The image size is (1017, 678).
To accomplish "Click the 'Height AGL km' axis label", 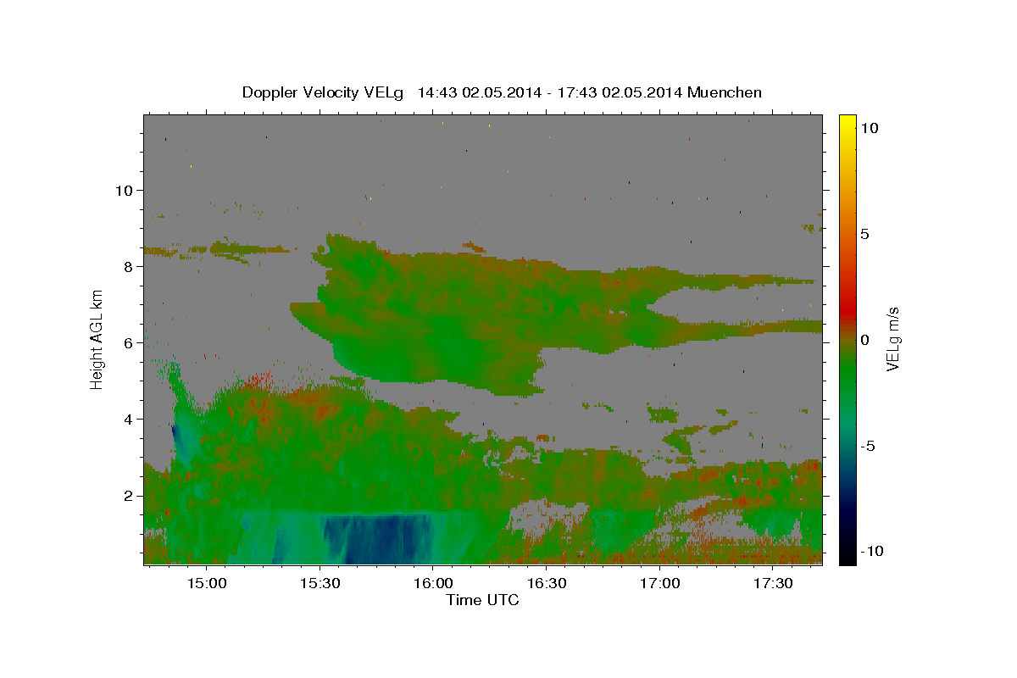I will coord(97,339).
